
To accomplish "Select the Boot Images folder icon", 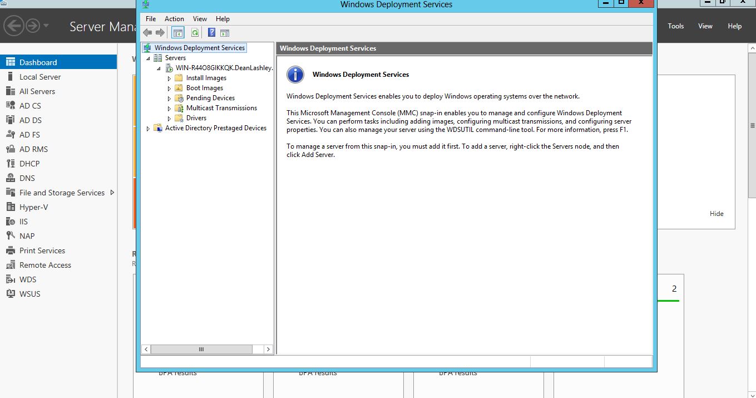I will coord(179,88).
